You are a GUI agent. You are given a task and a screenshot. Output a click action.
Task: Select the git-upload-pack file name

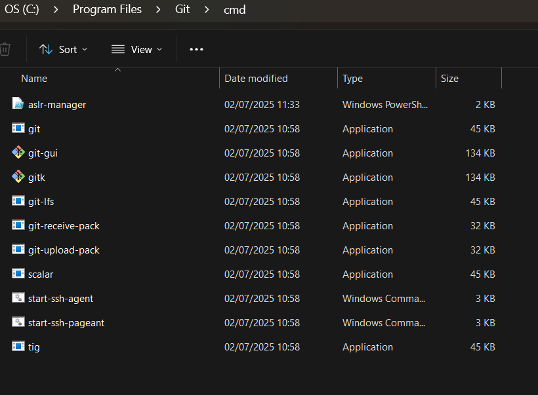pyautogui.click(x=64, y=250)
